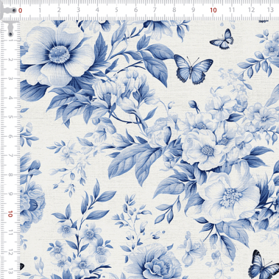Click the red 10 on the vertical ruler
Viewport: 279px width, 279px height.
(x=10, y=214)
